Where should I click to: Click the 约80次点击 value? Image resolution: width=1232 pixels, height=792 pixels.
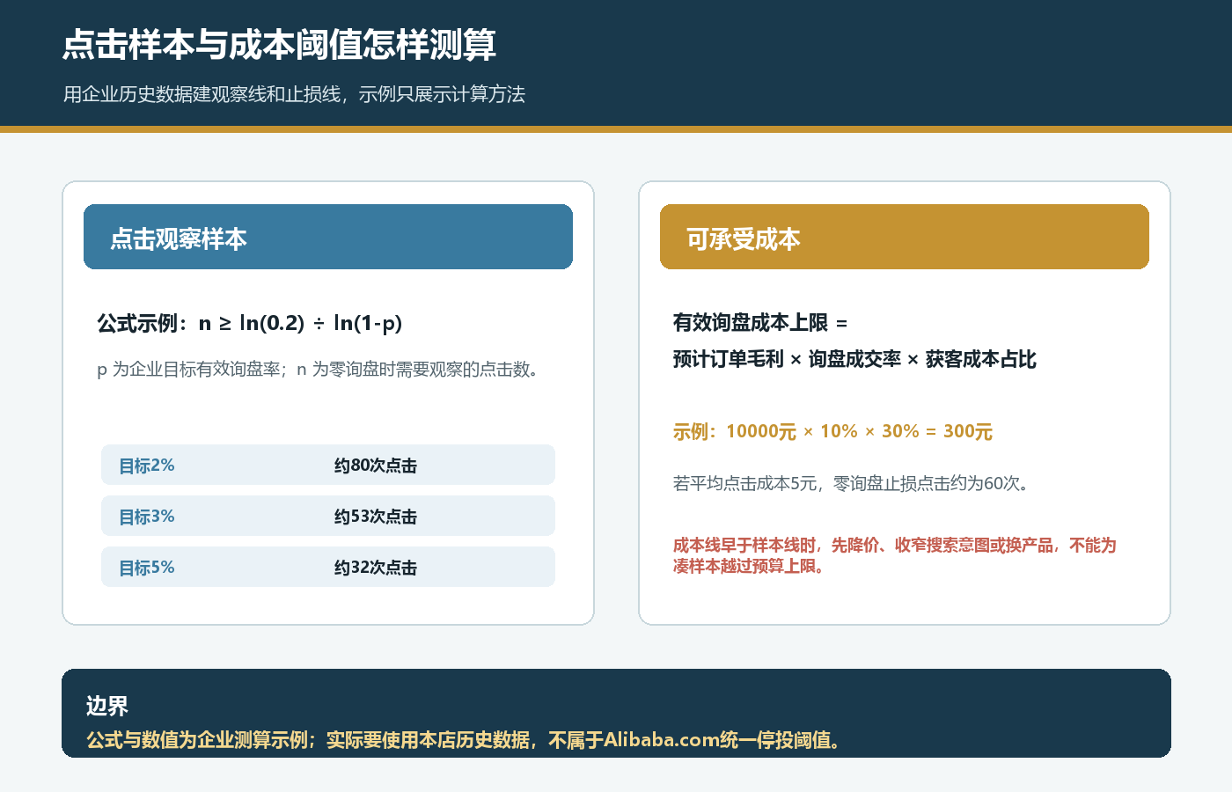(376, 466)
